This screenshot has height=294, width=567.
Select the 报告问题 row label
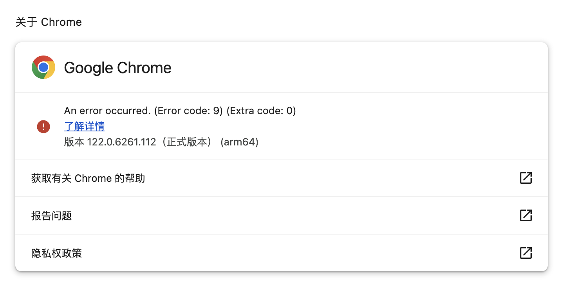52,216
